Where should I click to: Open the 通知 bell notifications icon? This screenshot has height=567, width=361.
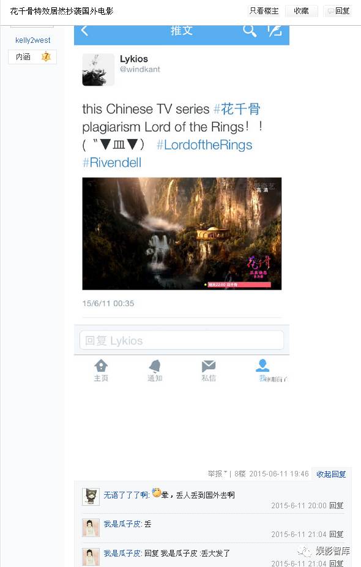point(155,366)
